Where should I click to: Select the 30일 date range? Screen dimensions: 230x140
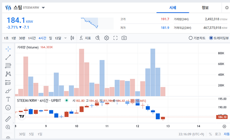[x=22, y=134]
